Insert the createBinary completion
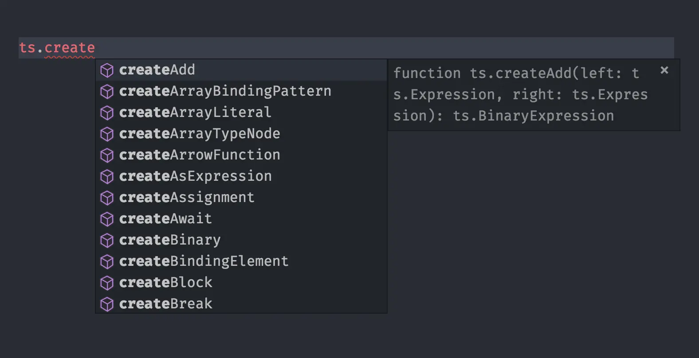This screenshot has width=699, height=358. click(x=170, y=240)
